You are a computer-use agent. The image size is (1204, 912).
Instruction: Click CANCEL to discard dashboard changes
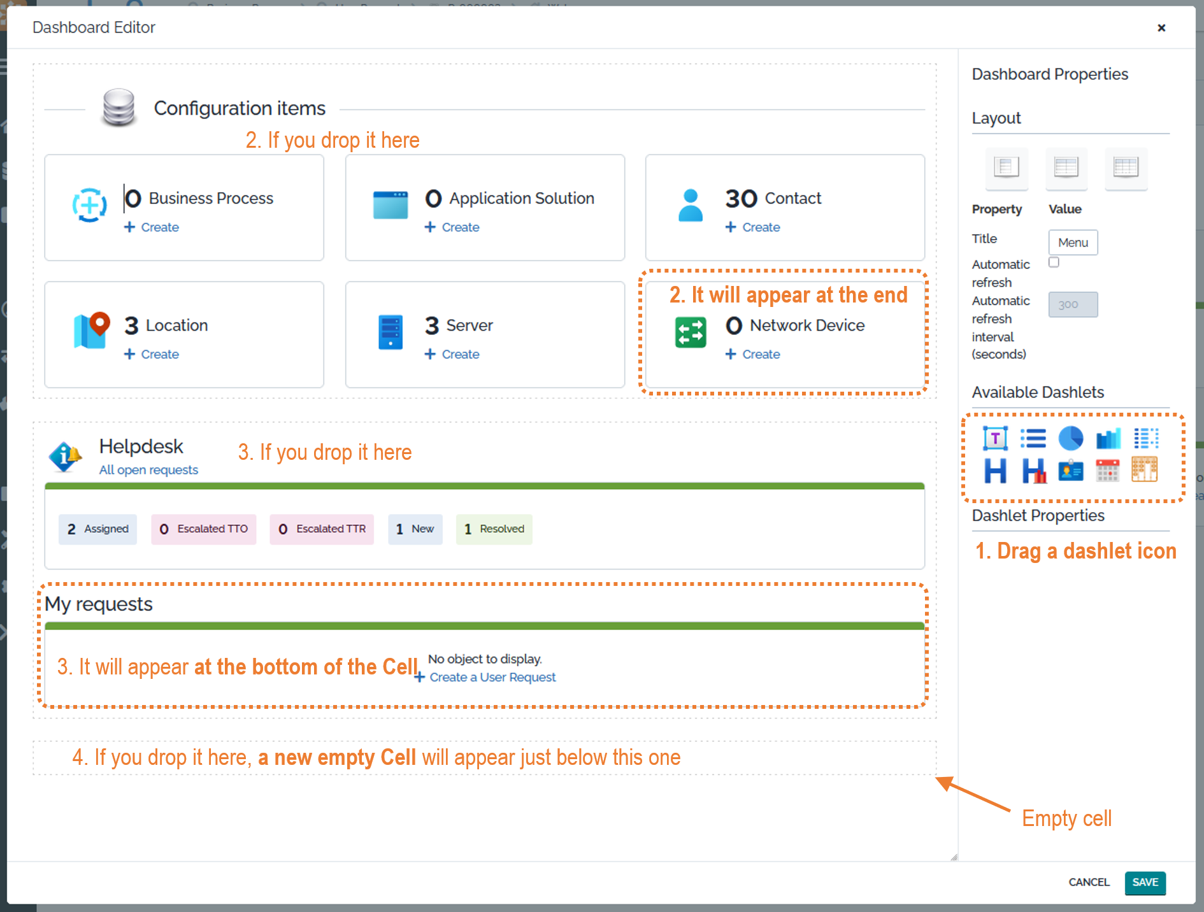(1089, 882)
